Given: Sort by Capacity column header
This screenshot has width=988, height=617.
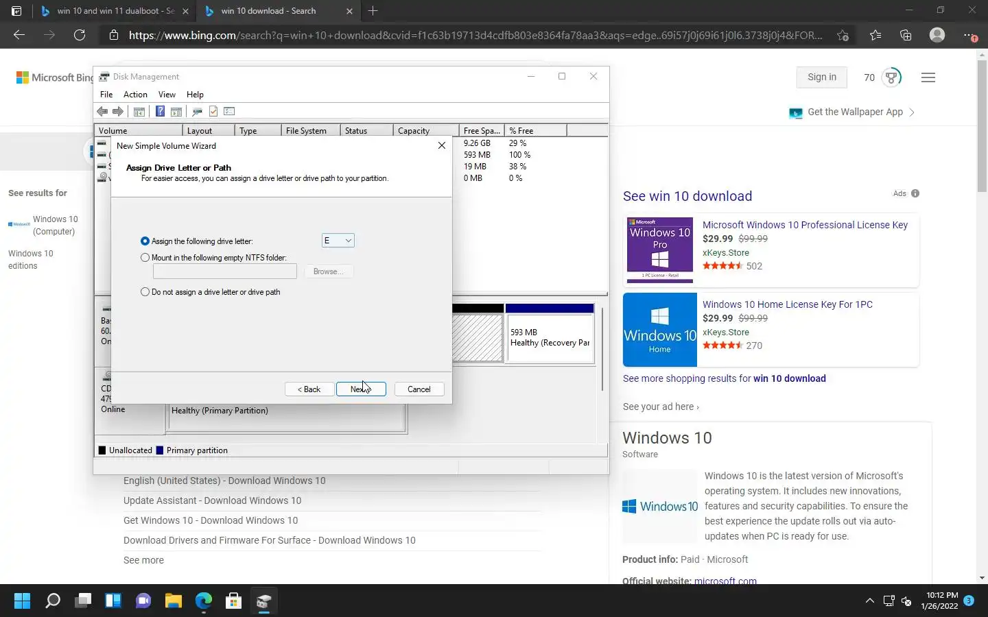Looking at the screenshot, I should pos(426,130).
